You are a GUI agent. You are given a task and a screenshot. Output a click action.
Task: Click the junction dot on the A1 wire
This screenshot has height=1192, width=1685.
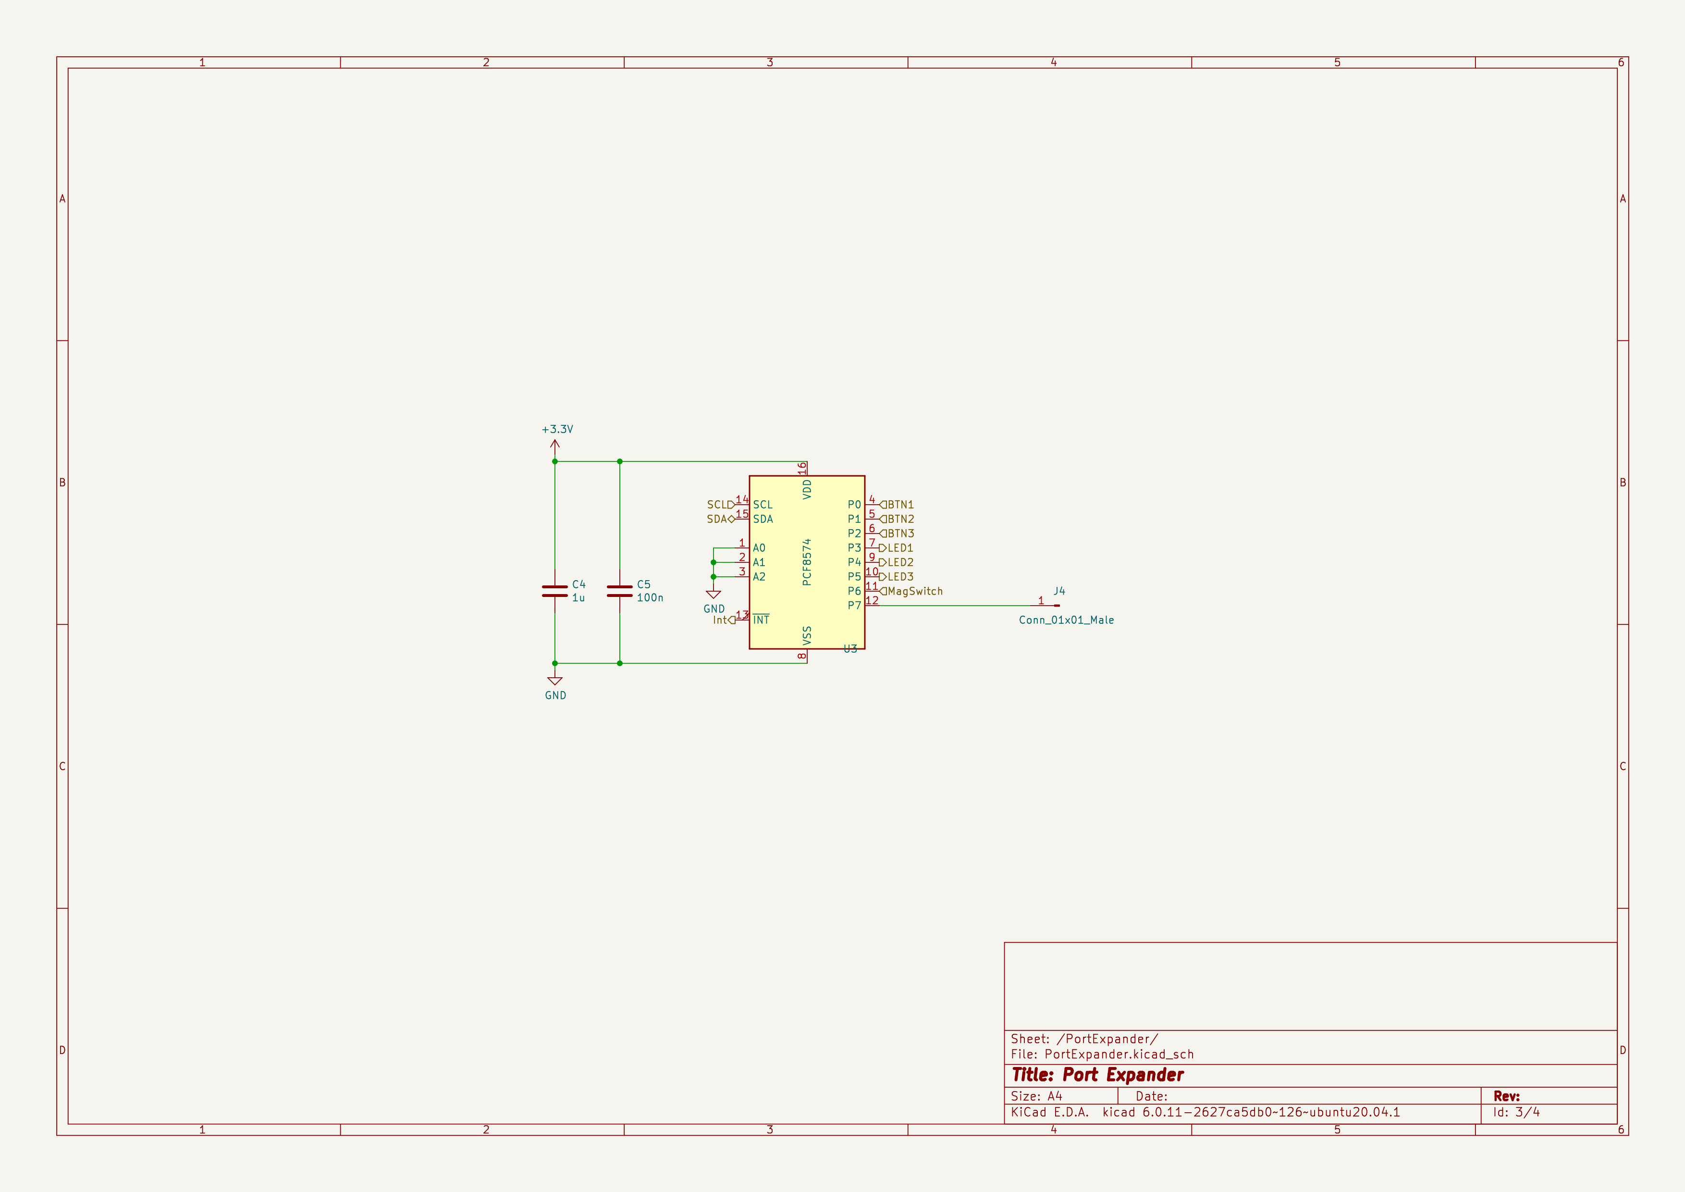pos(713,562)
